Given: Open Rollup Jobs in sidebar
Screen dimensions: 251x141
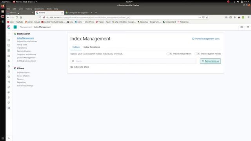Looking at the screenshot, I should [22, 45].
